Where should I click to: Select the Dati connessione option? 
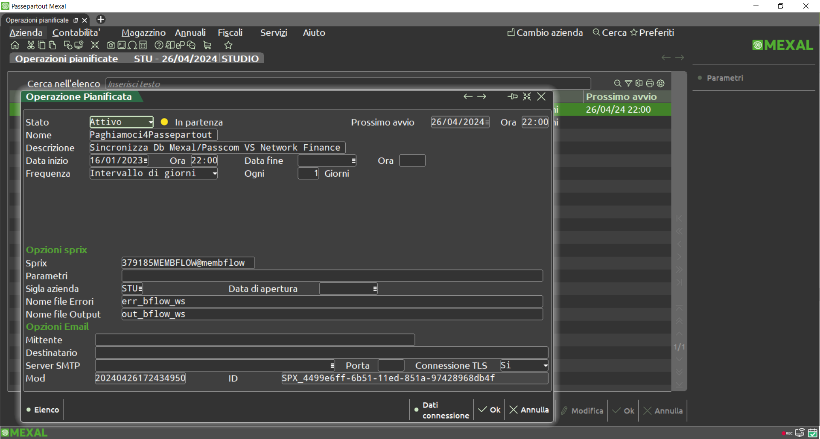point(442,410)
